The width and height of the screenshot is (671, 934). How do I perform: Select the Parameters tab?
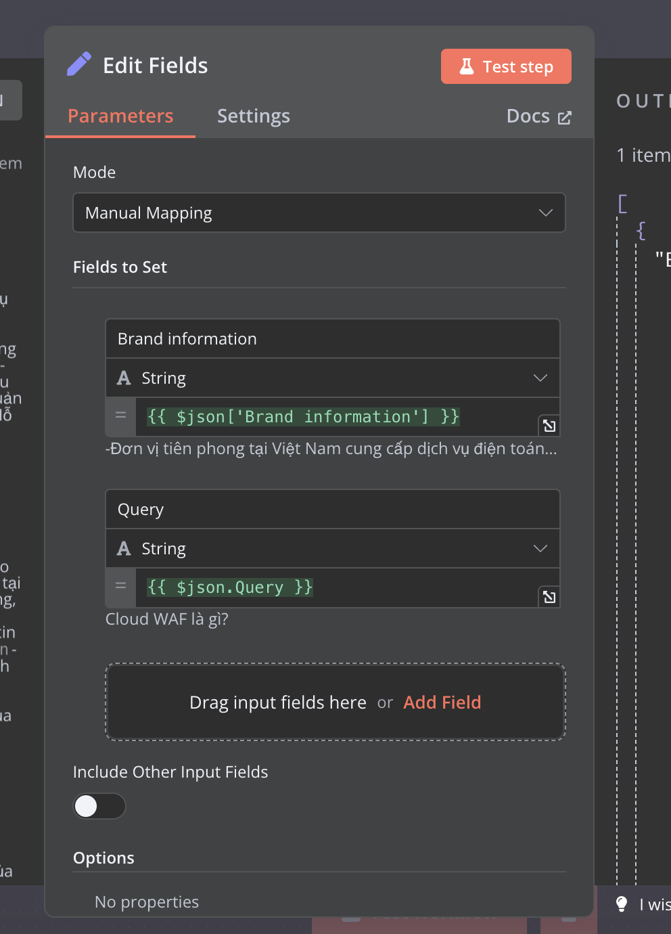(120, 116)
